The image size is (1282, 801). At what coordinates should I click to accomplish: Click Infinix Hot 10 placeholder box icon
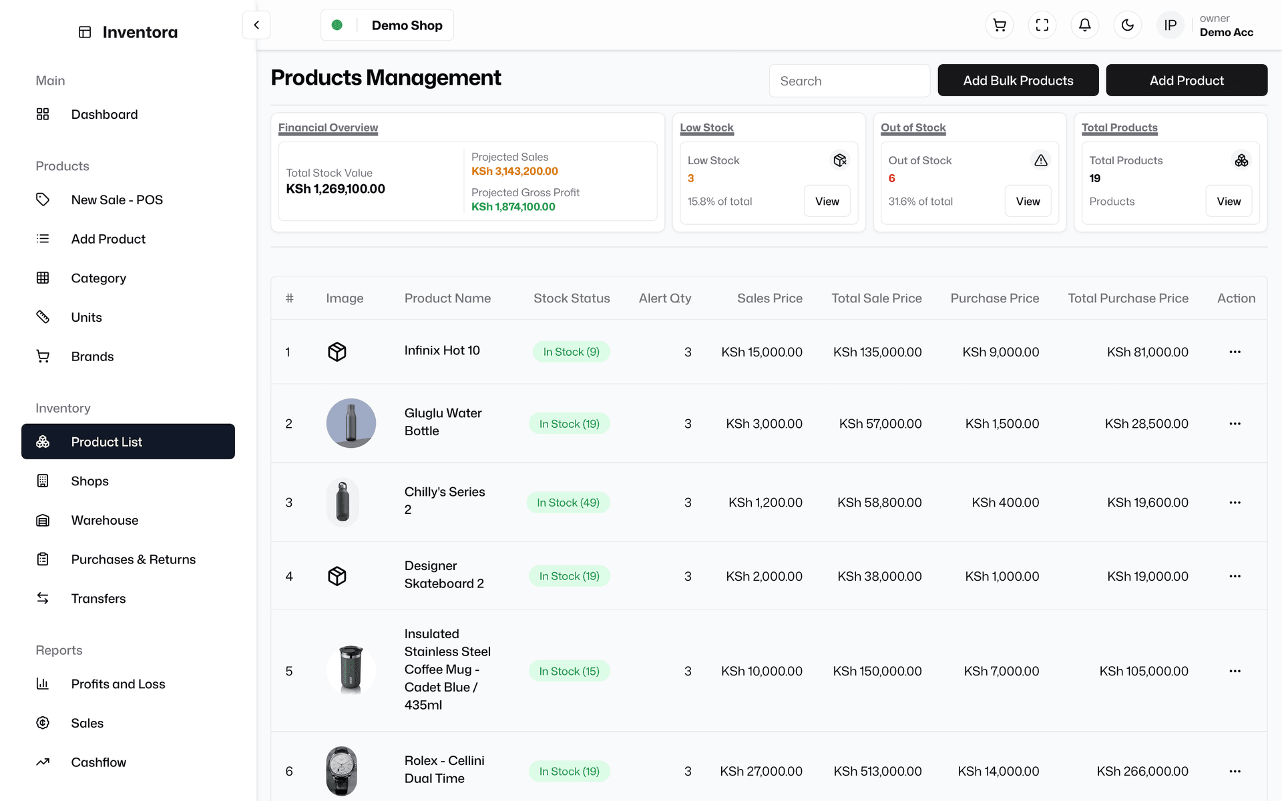pyautogui.click(x=337, y=352)
